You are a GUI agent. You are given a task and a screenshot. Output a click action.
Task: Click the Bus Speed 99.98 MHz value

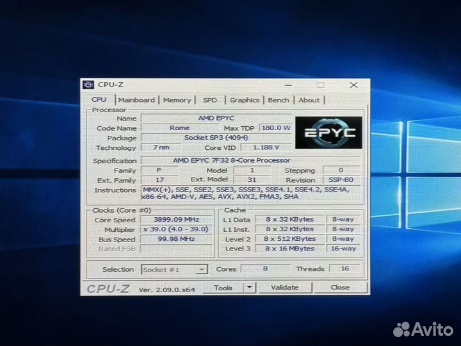(176, 239)
